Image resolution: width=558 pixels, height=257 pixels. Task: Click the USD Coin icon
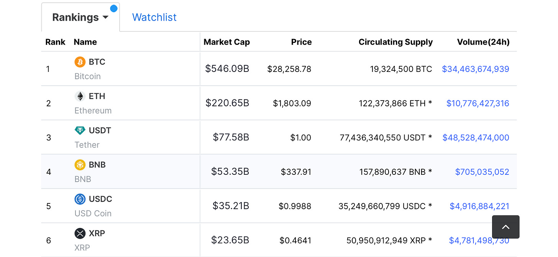pyautogui.click(x=80, y=199)
